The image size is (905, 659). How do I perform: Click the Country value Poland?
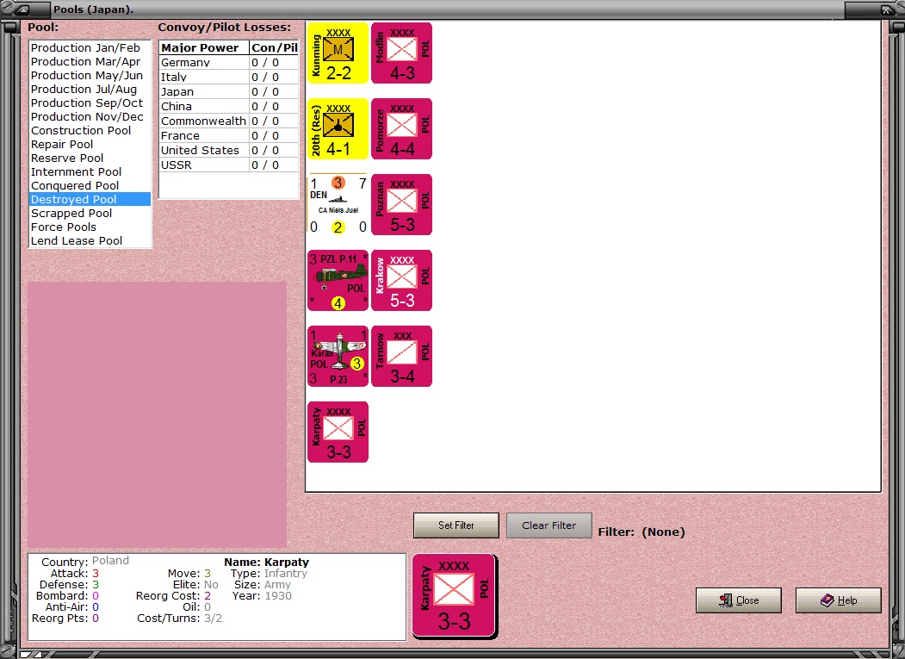tap(110, 561)
